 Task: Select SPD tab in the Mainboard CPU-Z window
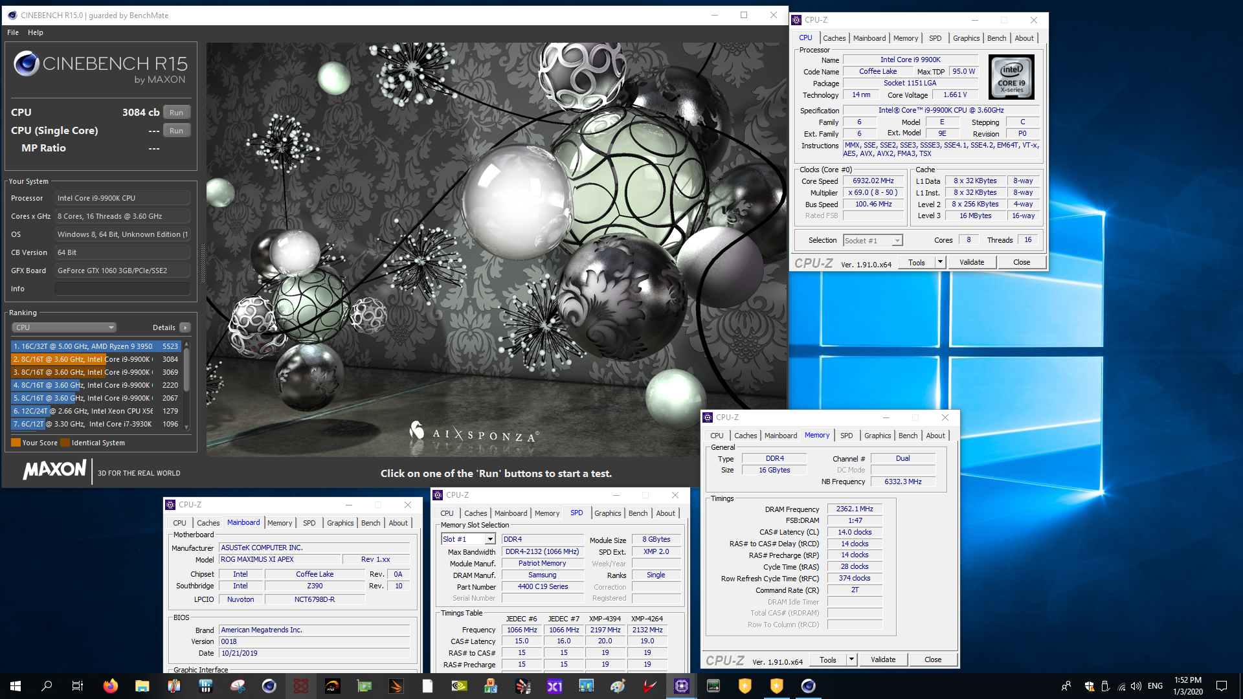(x=309, y=523)
